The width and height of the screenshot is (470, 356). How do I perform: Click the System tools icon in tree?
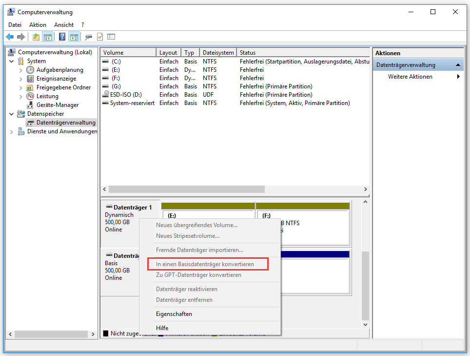(20, 61)
